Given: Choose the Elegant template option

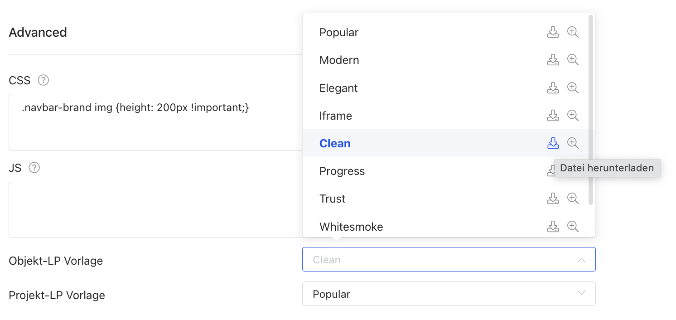Looking at the screenshot, I should click(x=338, y=88).
